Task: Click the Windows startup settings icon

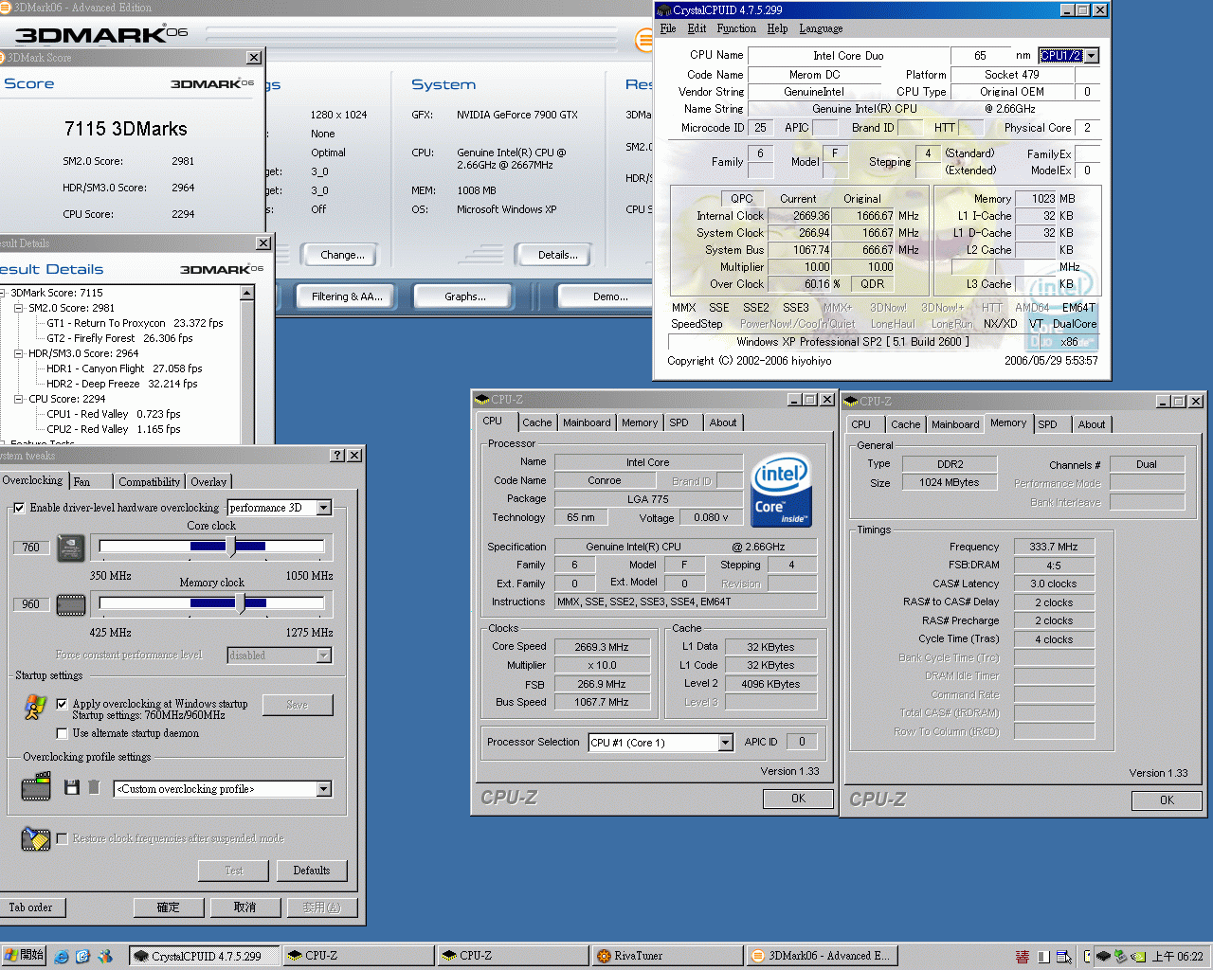Action: (x=35, y=707)
